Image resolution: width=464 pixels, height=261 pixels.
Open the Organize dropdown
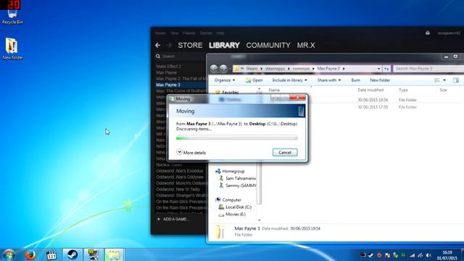[225, 80]
